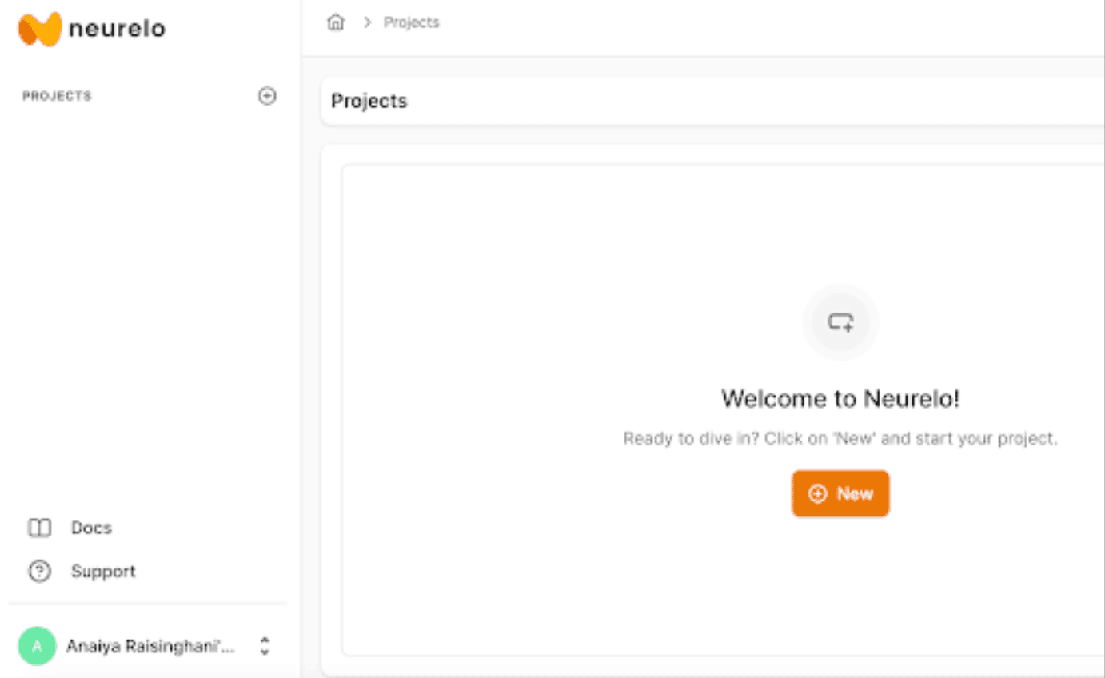Screen dimensions: 1105x678
Task: Select the PROJECTS sidebar section label
Action: [57, 96]
